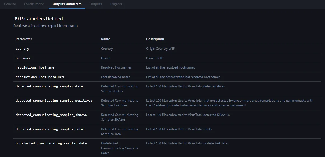Open the Triggers tab
Screen dimensions: 325x157
[x=116, y=4]
